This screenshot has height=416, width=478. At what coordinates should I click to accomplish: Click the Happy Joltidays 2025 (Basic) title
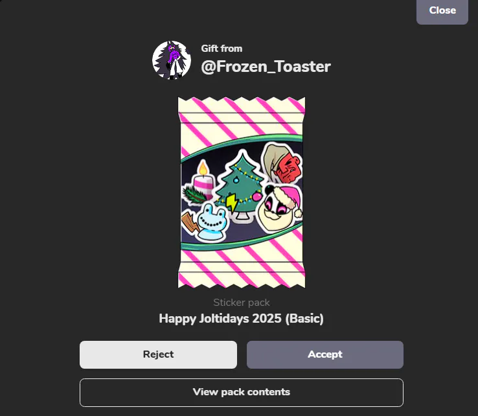click(x=241, y=318)
